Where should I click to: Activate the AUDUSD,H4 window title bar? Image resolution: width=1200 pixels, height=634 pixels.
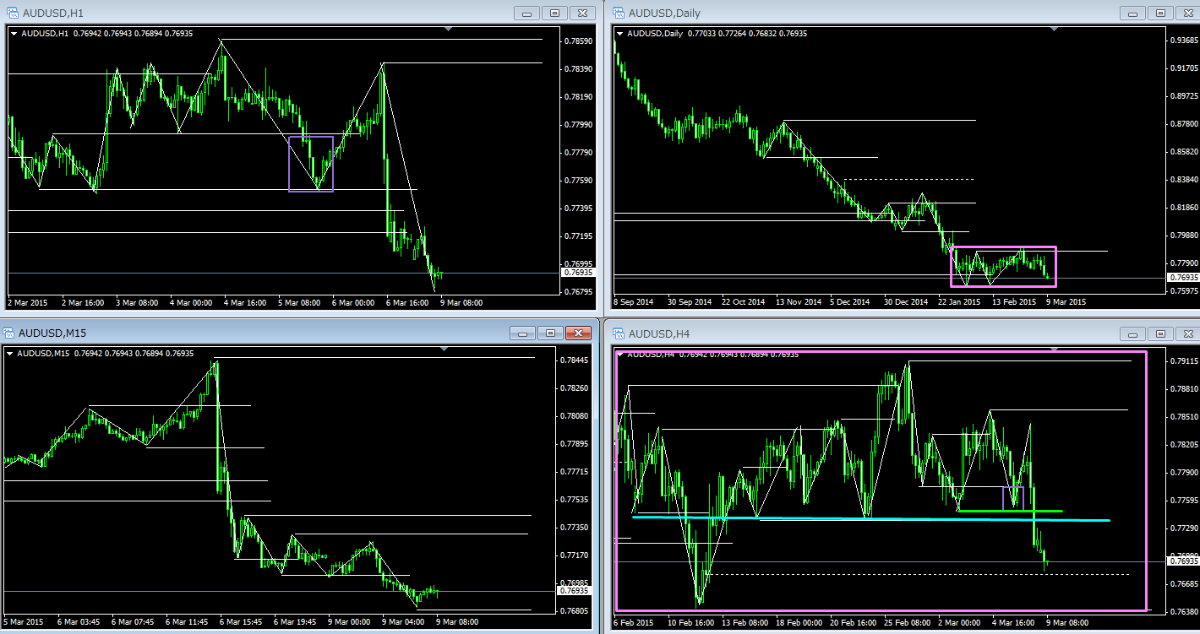845,333
